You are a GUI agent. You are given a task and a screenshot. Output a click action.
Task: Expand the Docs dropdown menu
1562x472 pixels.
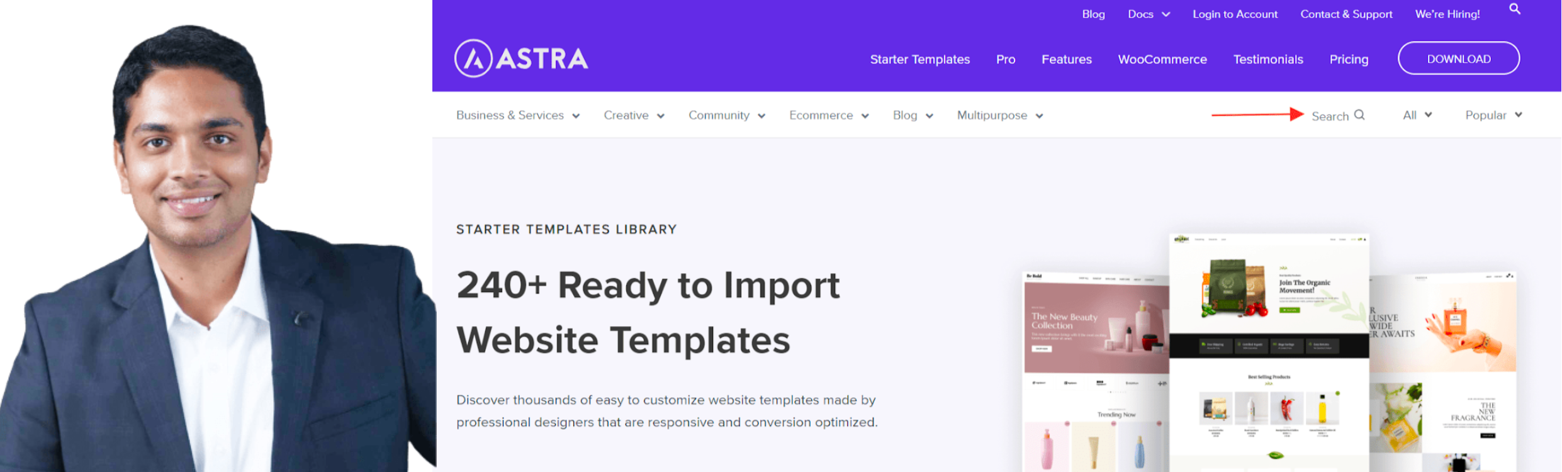pos(1148,14)
